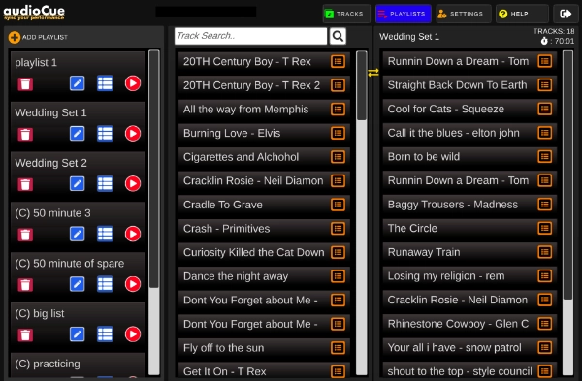Delete the Wedding Set 2 playlist

tap(25, 184)
